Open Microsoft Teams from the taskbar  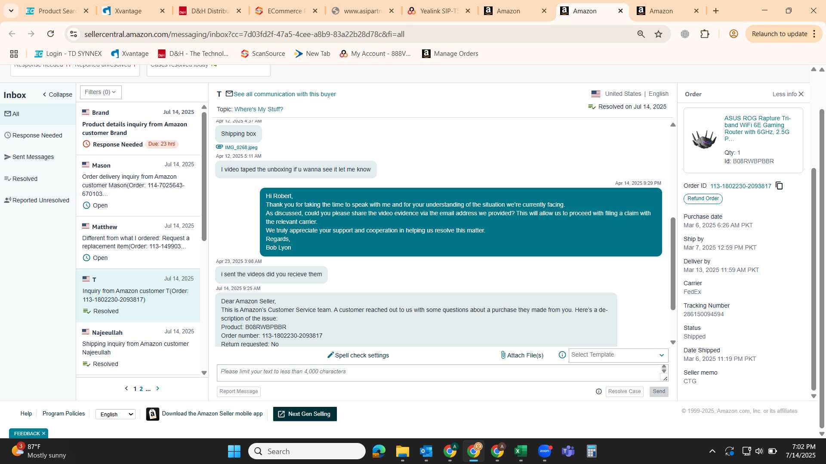(x=568, y=451)
